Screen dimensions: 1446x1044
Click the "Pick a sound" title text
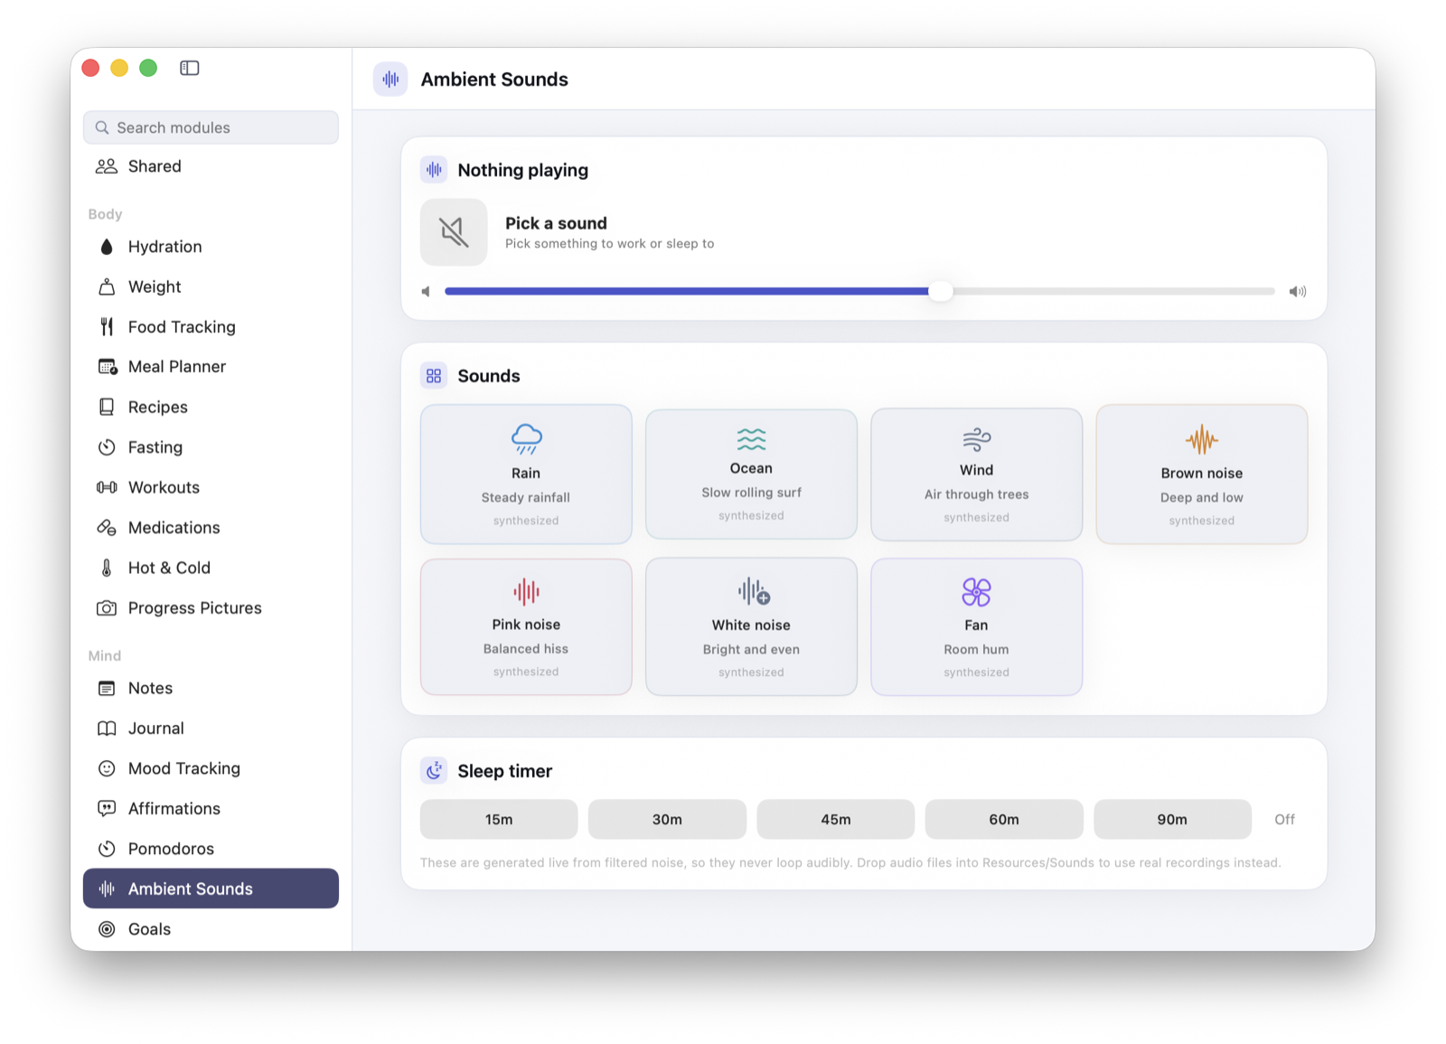tap(556, 223)
